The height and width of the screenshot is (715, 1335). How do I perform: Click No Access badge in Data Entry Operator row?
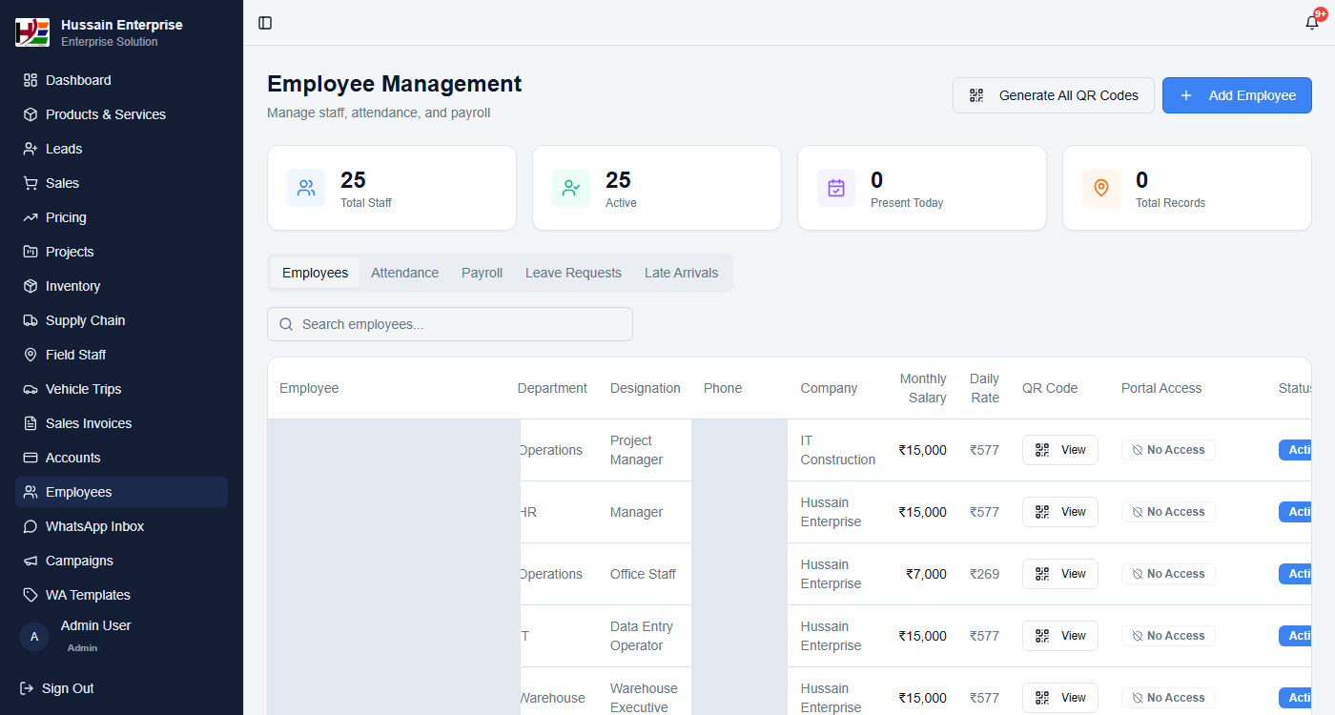[x=1168, y=636]
